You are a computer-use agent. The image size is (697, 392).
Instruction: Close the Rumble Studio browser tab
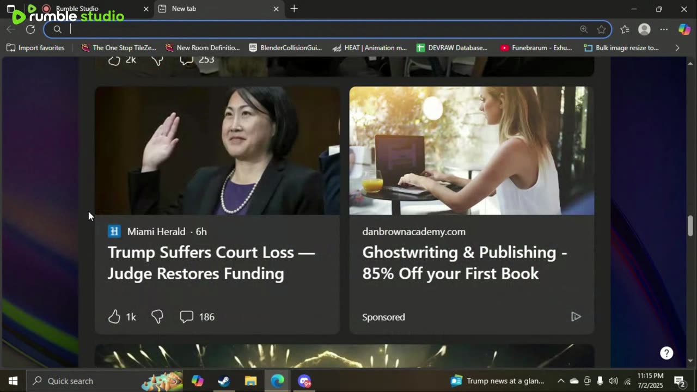(x=146, y=9)
